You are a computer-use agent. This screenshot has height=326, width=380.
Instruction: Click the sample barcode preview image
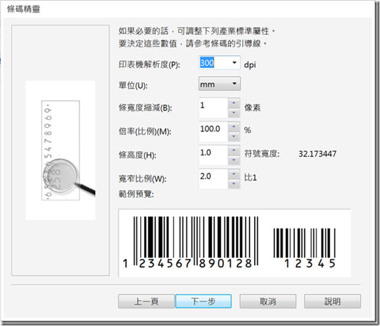[235, 243]
